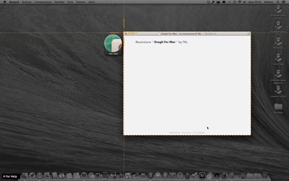Open the Composizione menu

43,2
